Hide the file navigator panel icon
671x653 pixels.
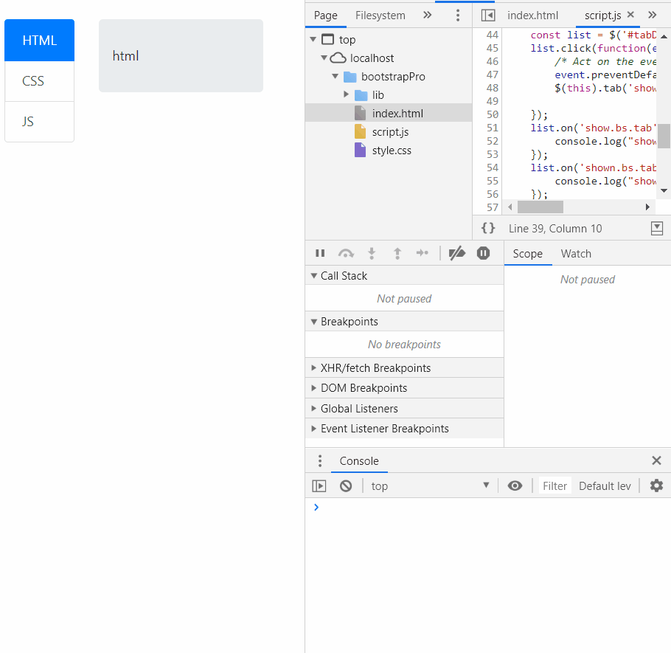click(x=488, y=15)
